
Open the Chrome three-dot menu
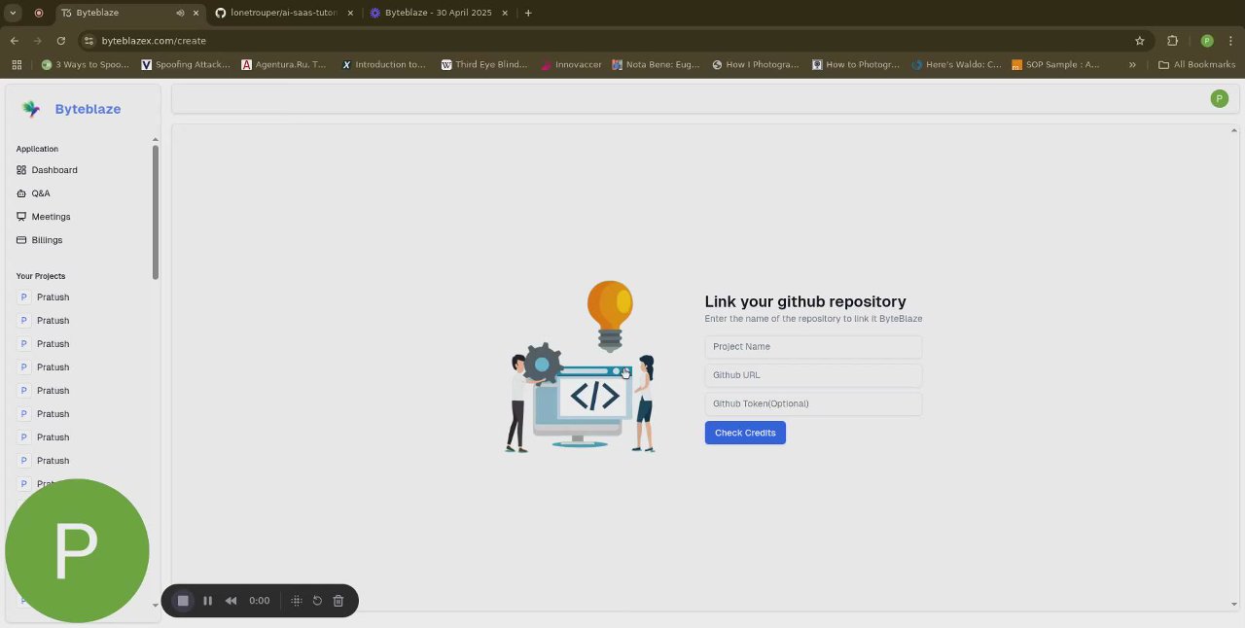(1231, 41)
